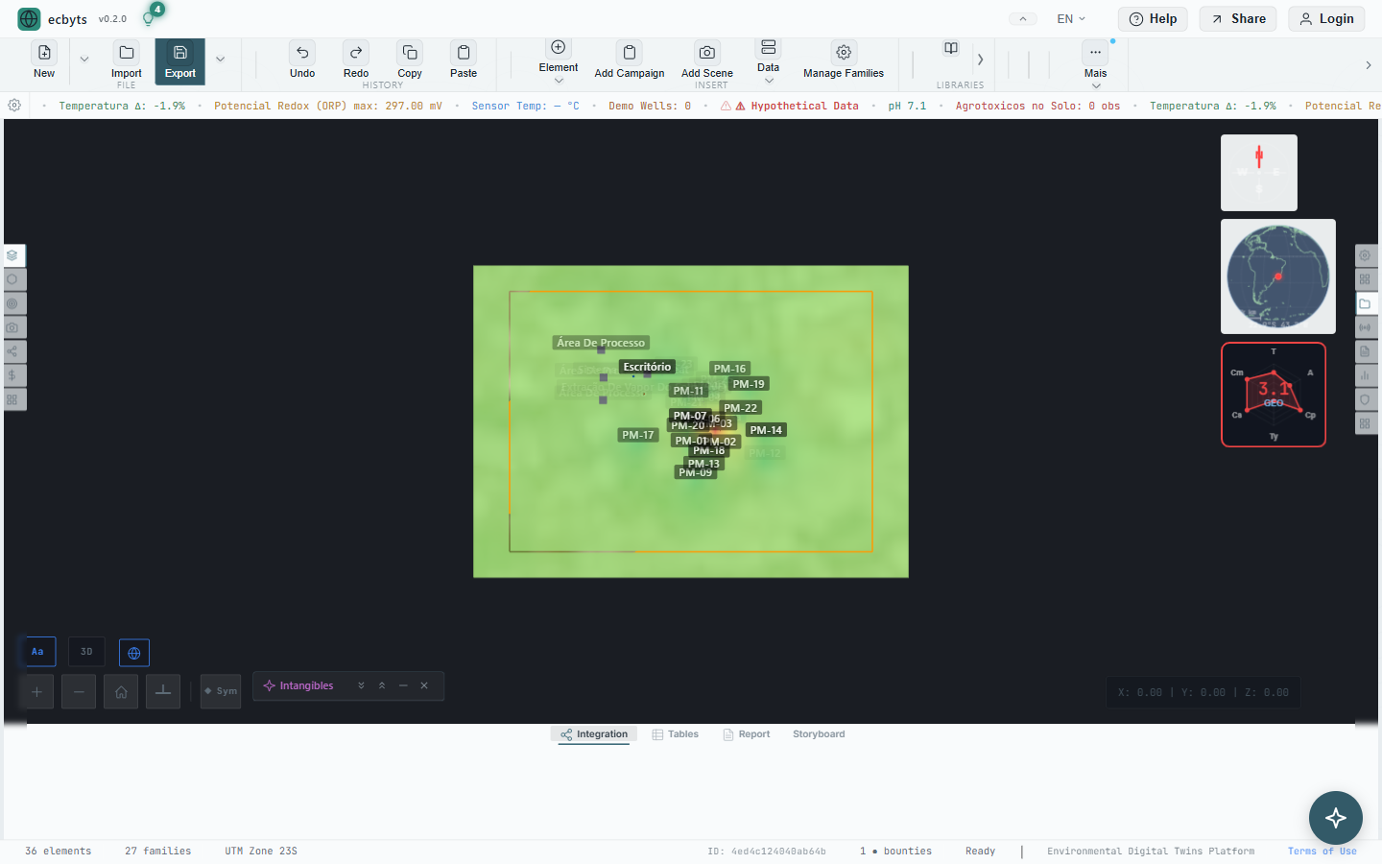Click the lightbulb tips icon with badge
The image size is (1382, 864).
coord(150,17)
